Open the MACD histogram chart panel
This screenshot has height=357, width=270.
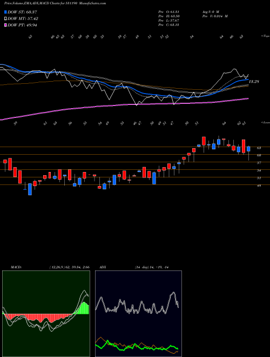pyautogui.click(x=46, y=314)
